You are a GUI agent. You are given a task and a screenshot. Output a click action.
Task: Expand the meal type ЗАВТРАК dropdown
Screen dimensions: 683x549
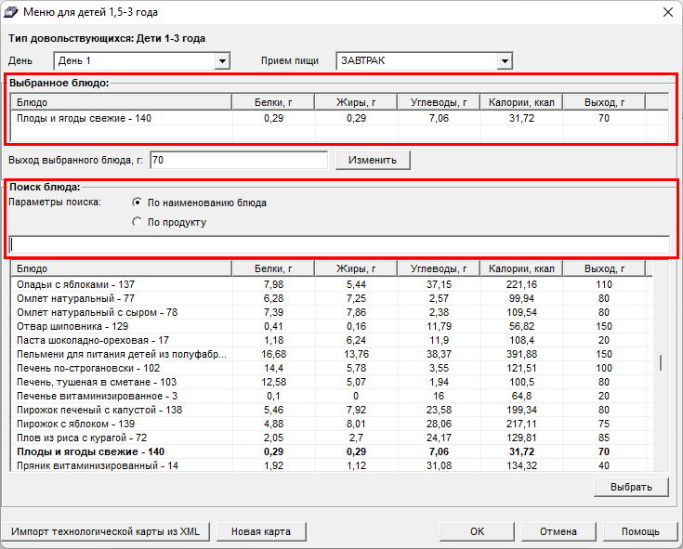505,61
